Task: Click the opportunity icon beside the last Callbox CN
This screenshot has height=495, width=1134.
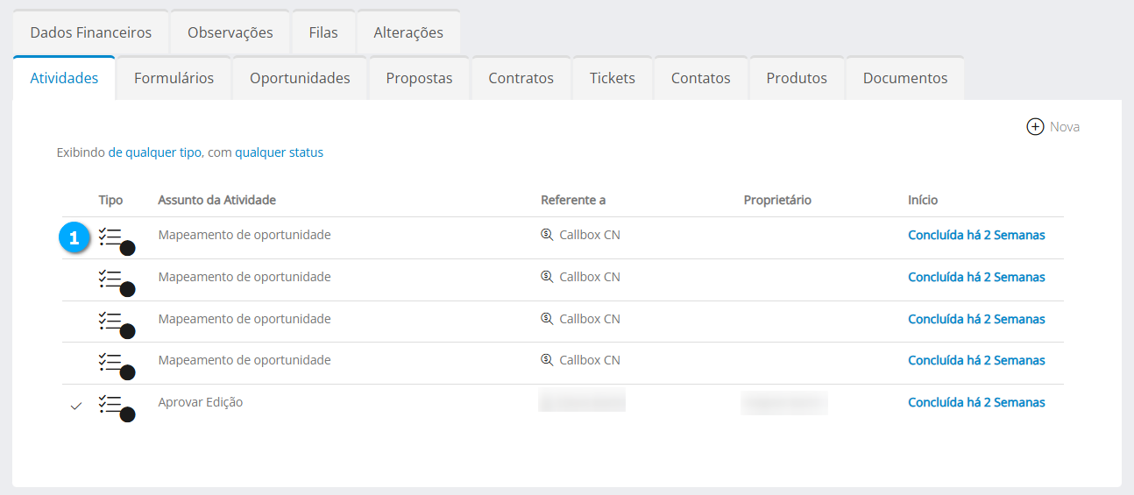Action: [547, 360]
